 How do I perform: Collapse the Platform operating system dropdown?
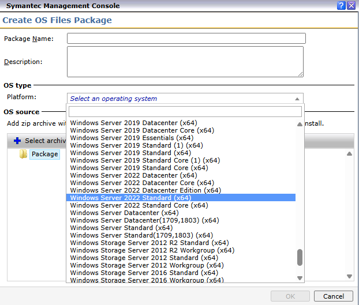[x=297, y=99]
